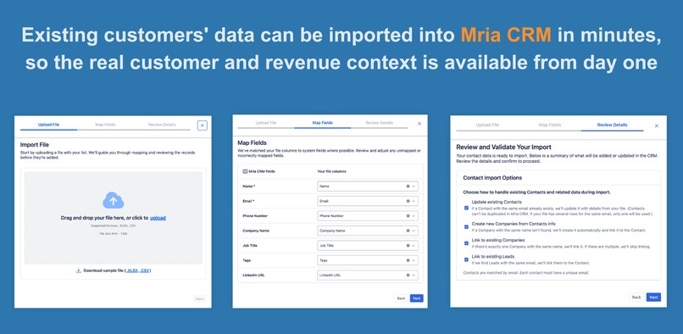
Task: Select Upload File tab in Import File dialog
Action: pos(48,125)
